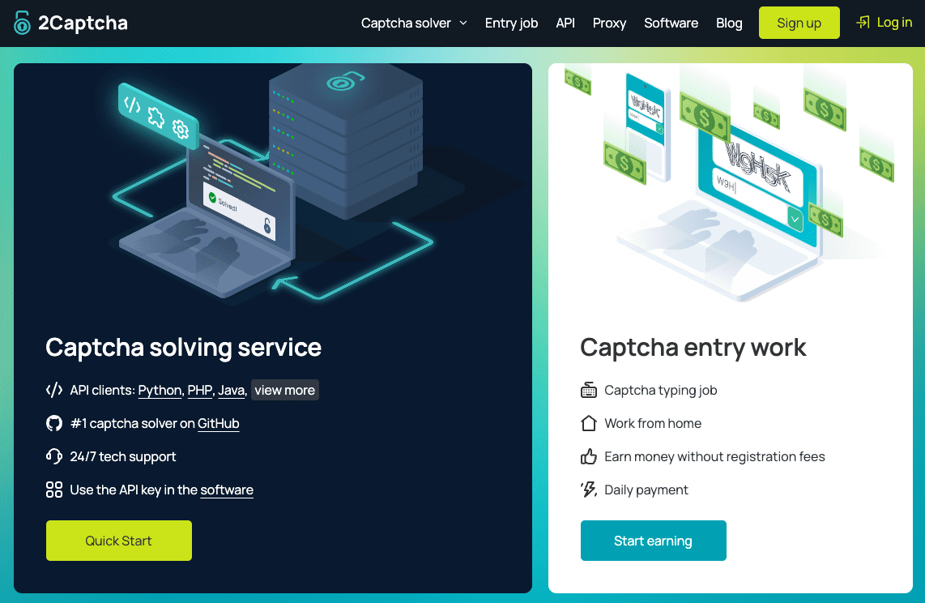The image size is (925, 603).
Task: Click the lightning icon for Daily payment
Action: tap(588, 490)
